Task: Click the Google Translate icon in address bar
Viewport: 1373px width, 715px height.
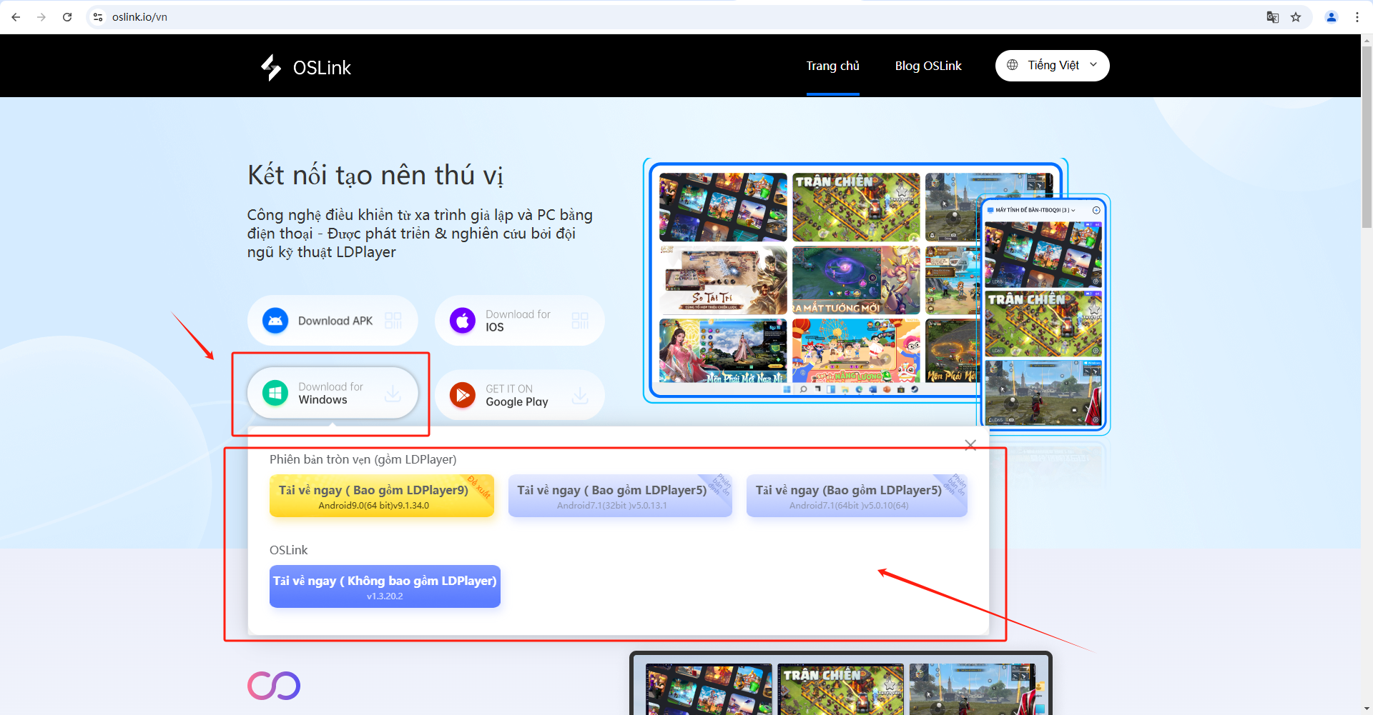Action: (x=1272, y=17)
